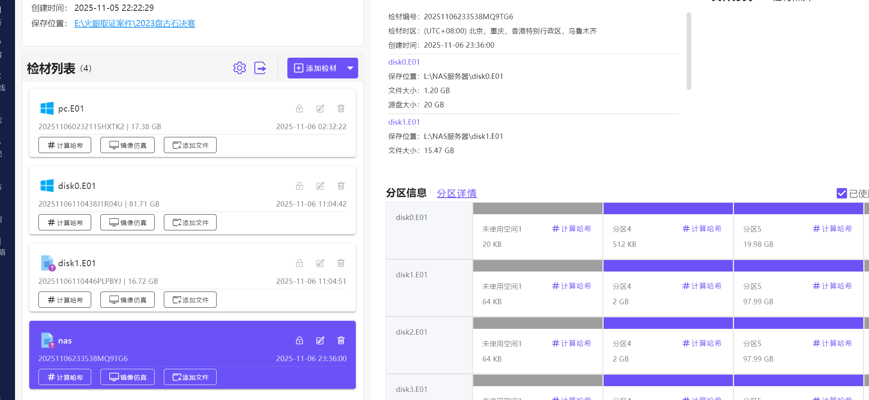Expand the add evidence dropdown arrow
Screen dimensions: 869x400
350,68
